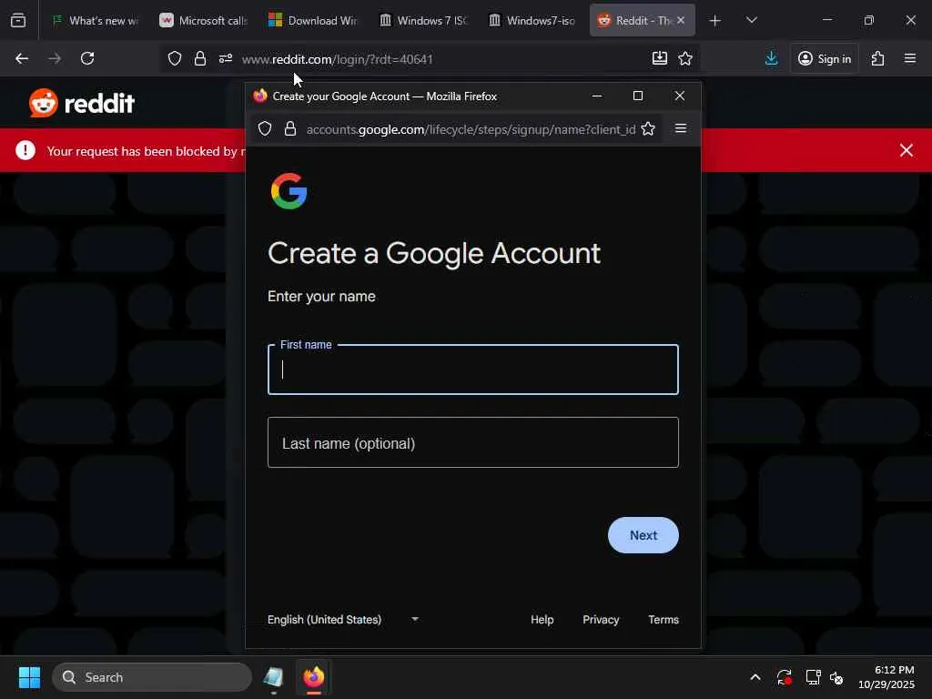The width and height of the screenshot is (932, 699).
Task: Click tracking protection shield in popup
Action: click(x=265, y=128)
